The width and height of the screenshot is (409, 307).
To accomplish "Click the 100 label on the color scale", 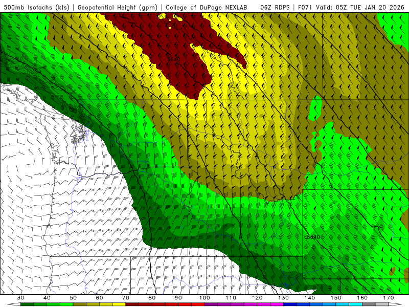I will (x=204, y=298).
